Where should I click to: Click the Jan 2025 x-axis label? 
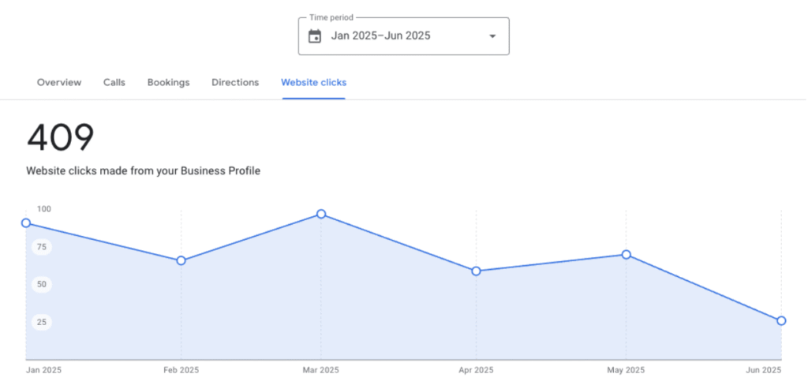point(43,370)
